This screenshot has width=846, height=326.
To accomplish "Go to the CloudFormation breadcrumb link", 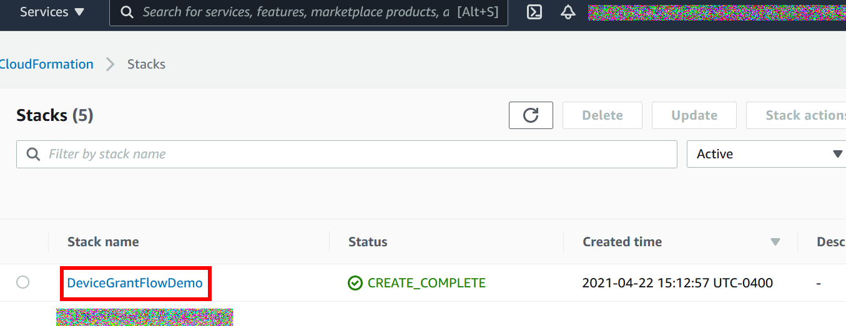I will [47, 64].
